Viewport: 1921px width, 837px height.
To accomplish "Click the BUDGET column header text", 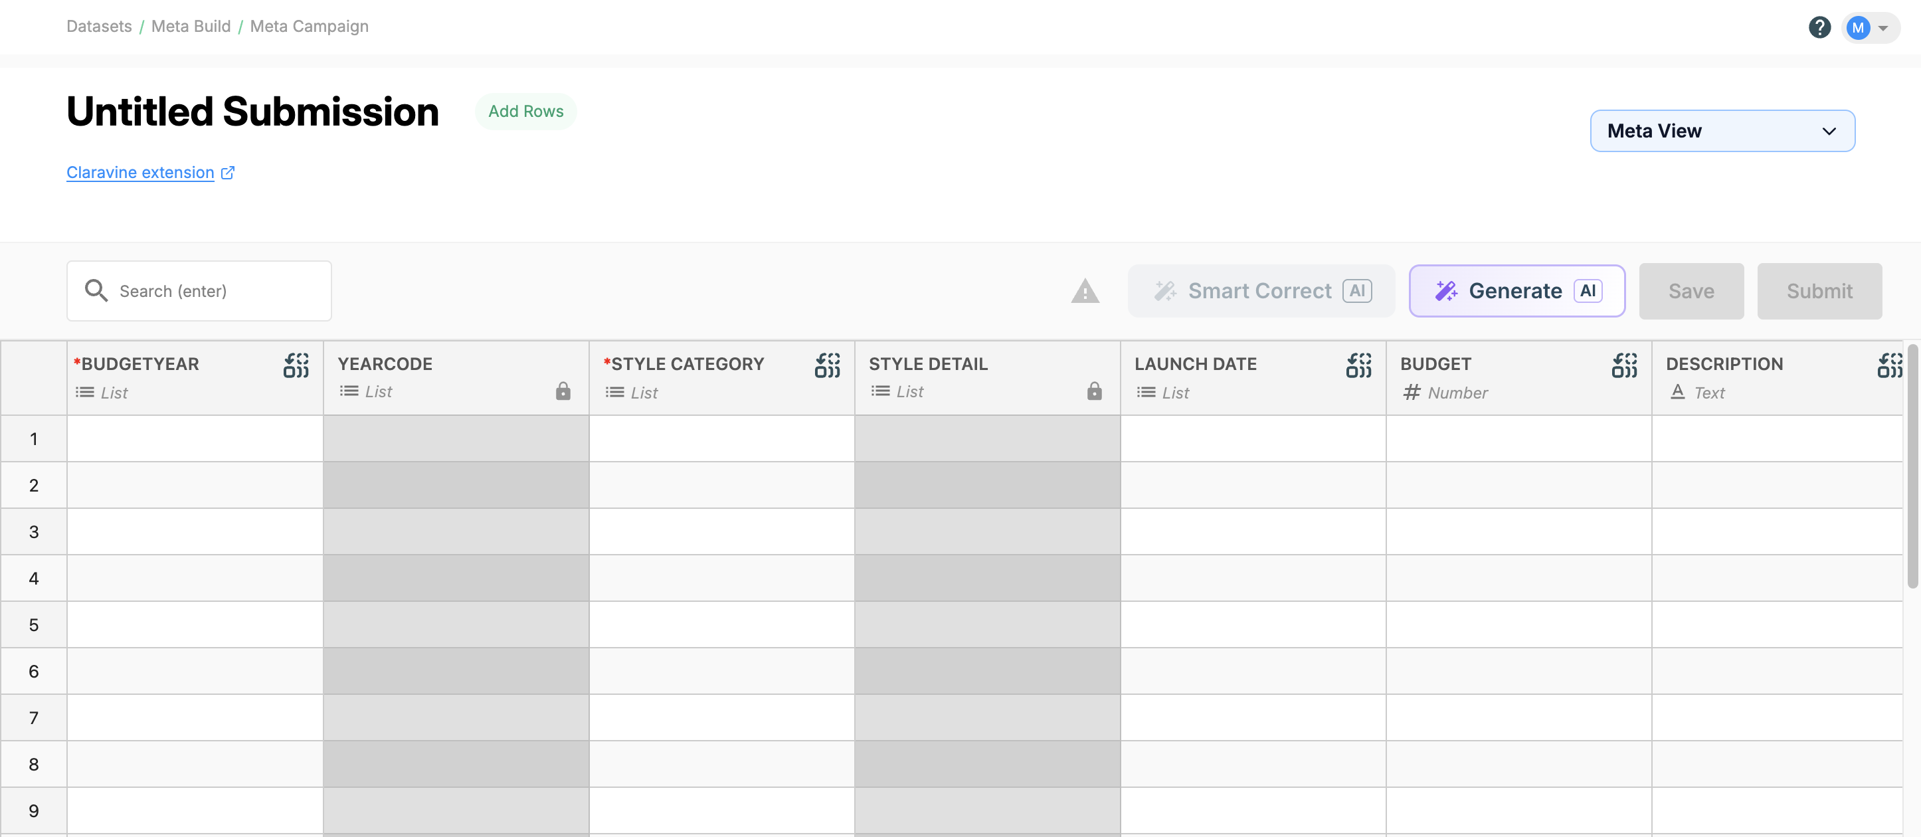I will [1435, 364].
